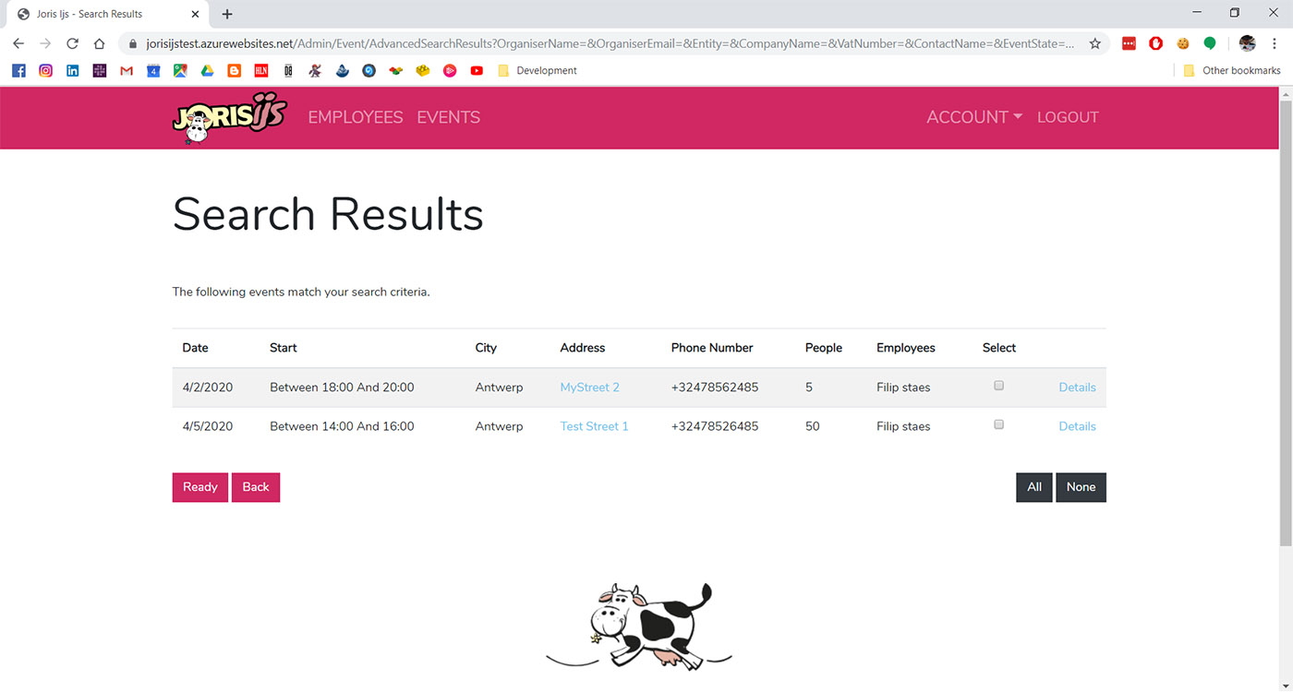Viewport: 1293px width, 692px height.
Task: View details for the Test Street 1 event
Action: coord(1077,426)
